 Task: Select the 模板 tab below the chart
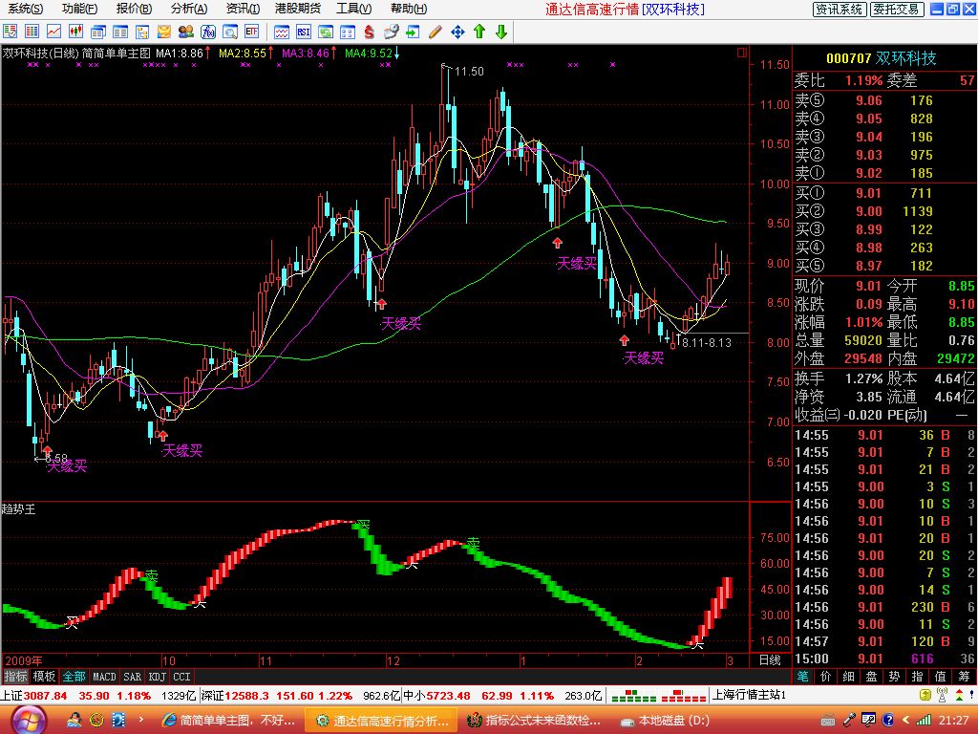[44, 677]
